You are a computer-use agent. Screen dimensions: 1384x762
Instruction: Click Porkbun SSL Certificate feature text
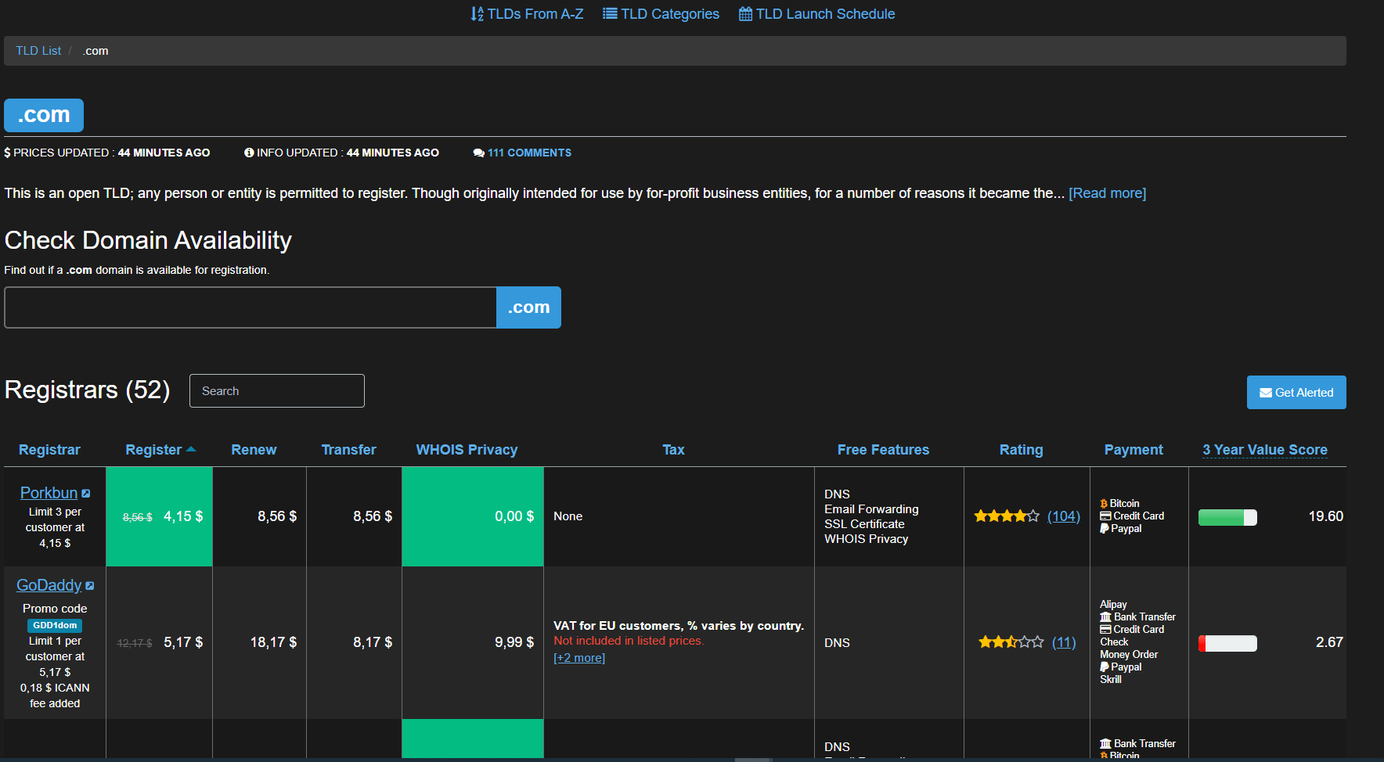coord(864,524)
